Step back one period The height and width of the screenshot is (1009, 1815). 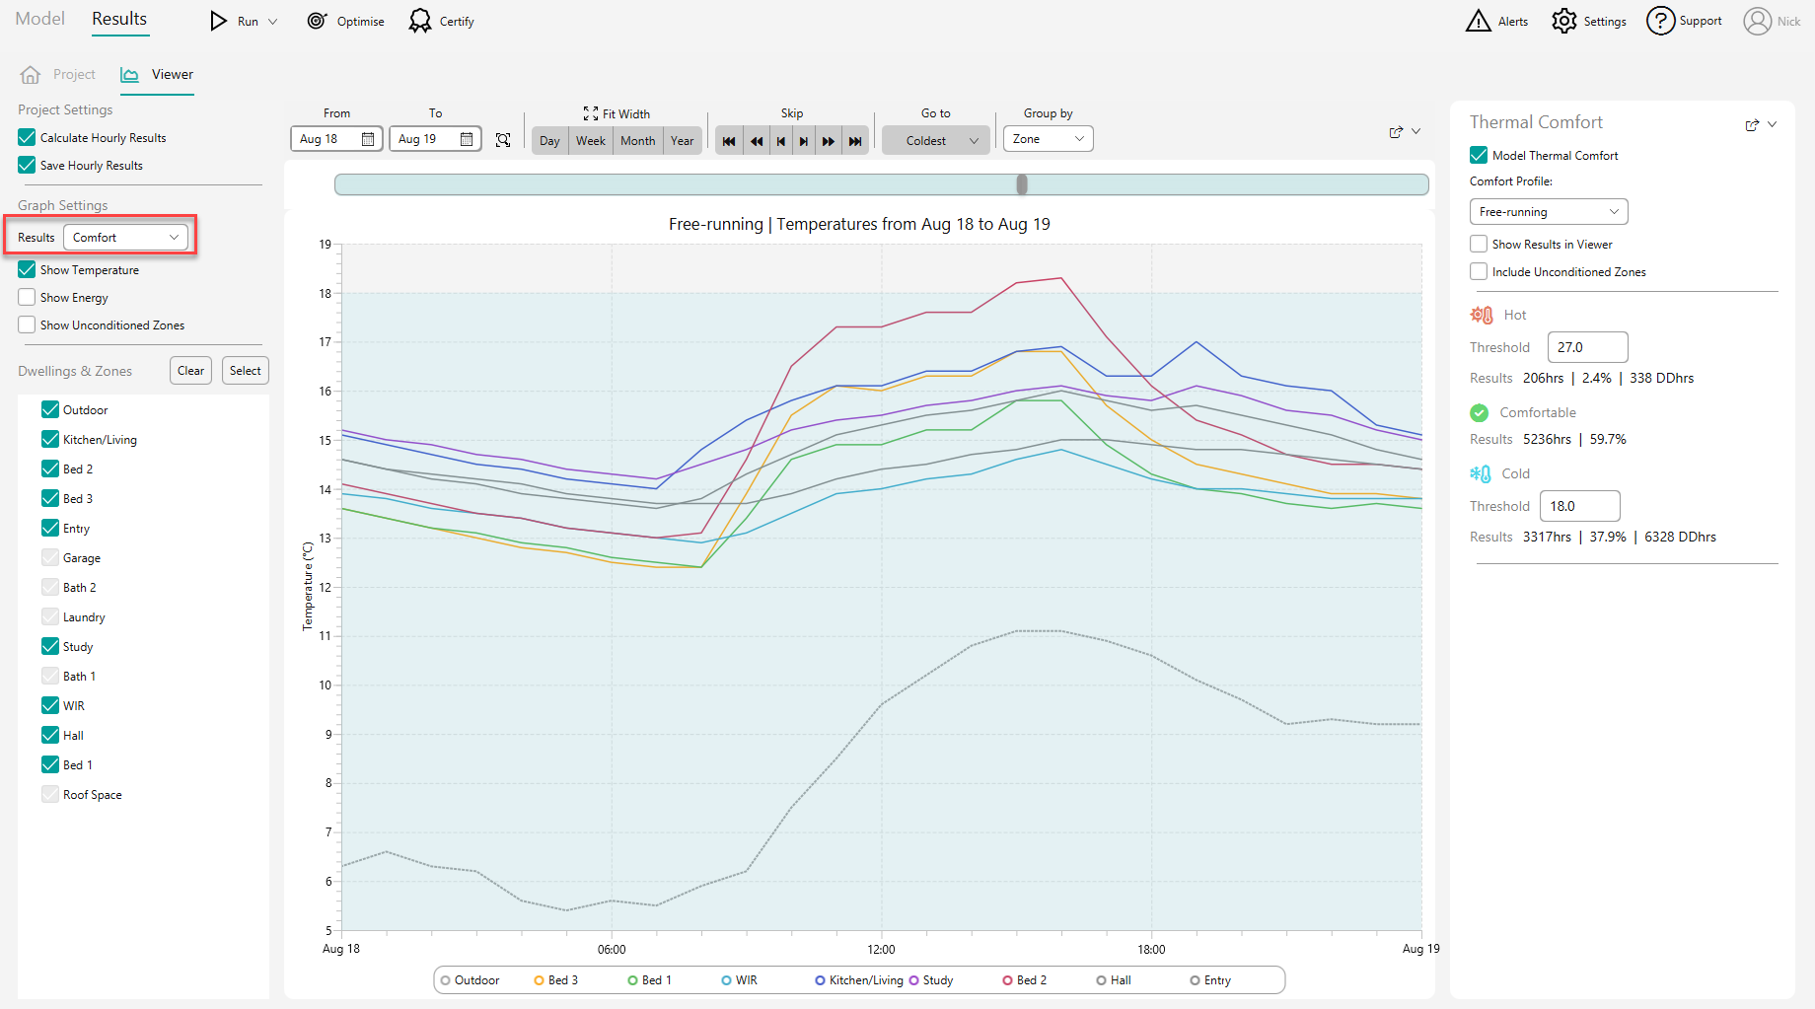click(781, 141)
